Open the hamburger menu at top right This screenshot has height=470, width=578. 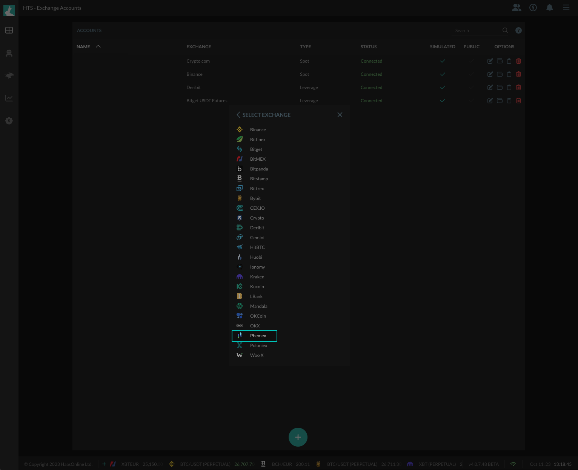(566, 7)
